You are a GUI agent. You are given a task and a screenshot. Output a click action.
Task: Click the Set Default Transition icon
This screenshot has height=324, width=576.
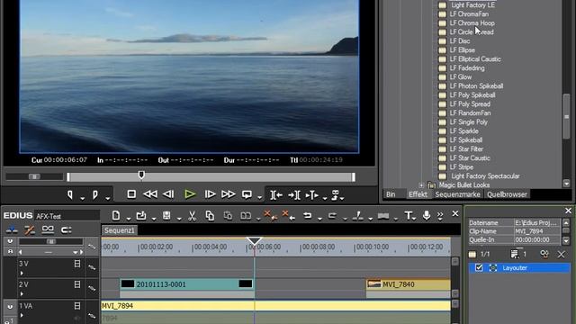pyautogui.click(x=383, y=216)
